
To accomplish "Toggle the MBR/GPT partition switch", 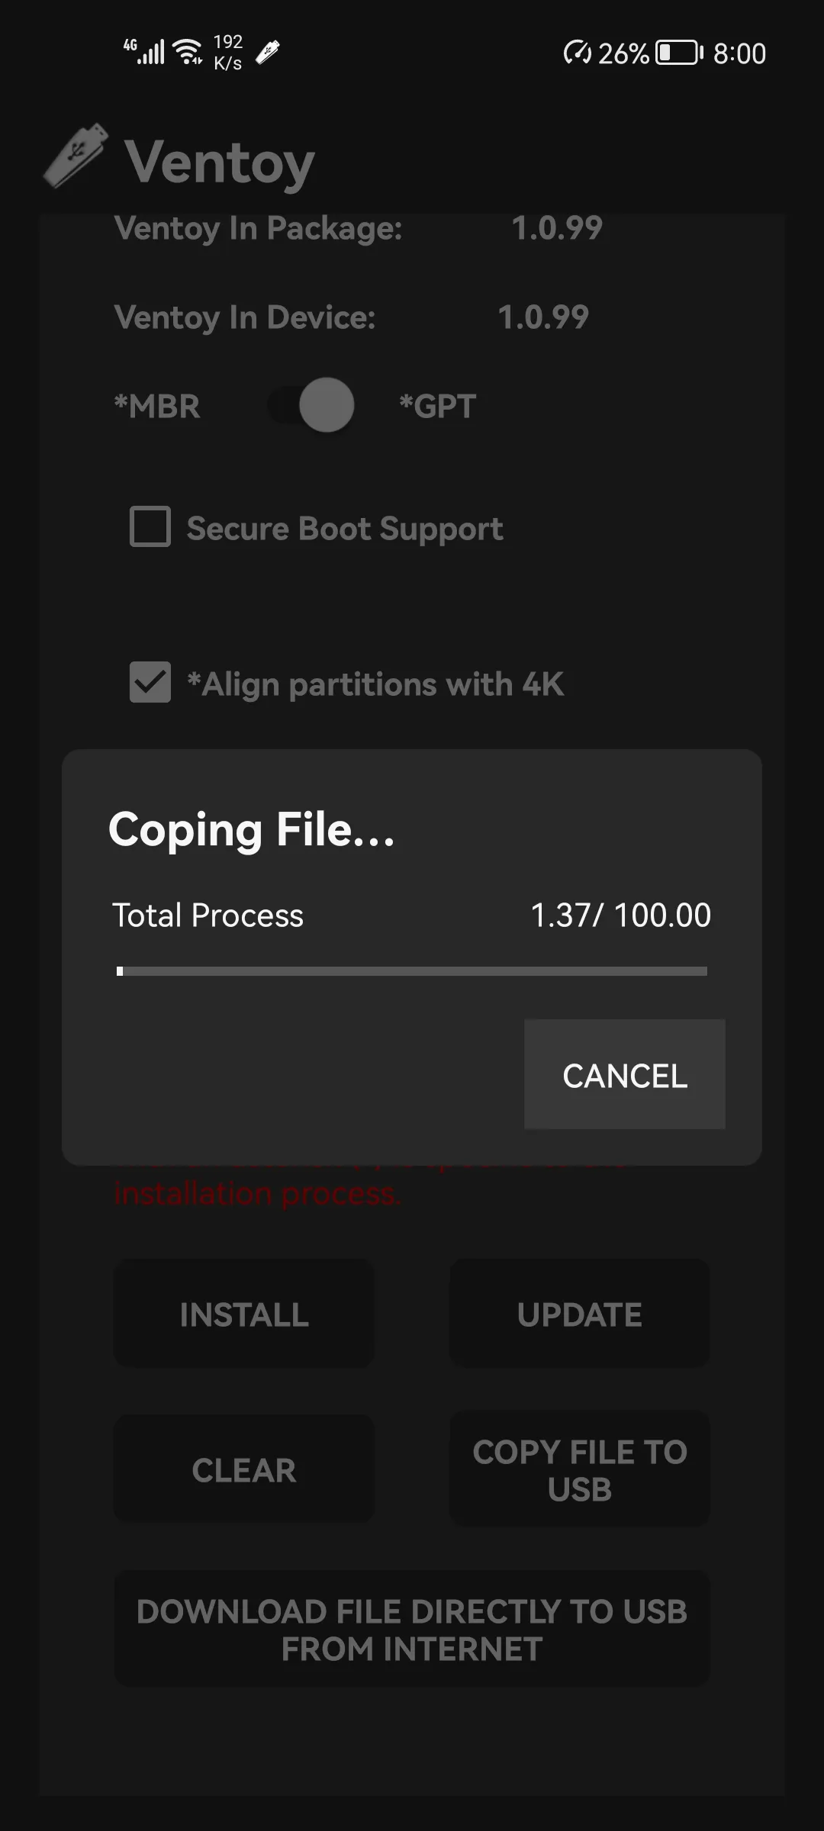I will click(311, 405).
